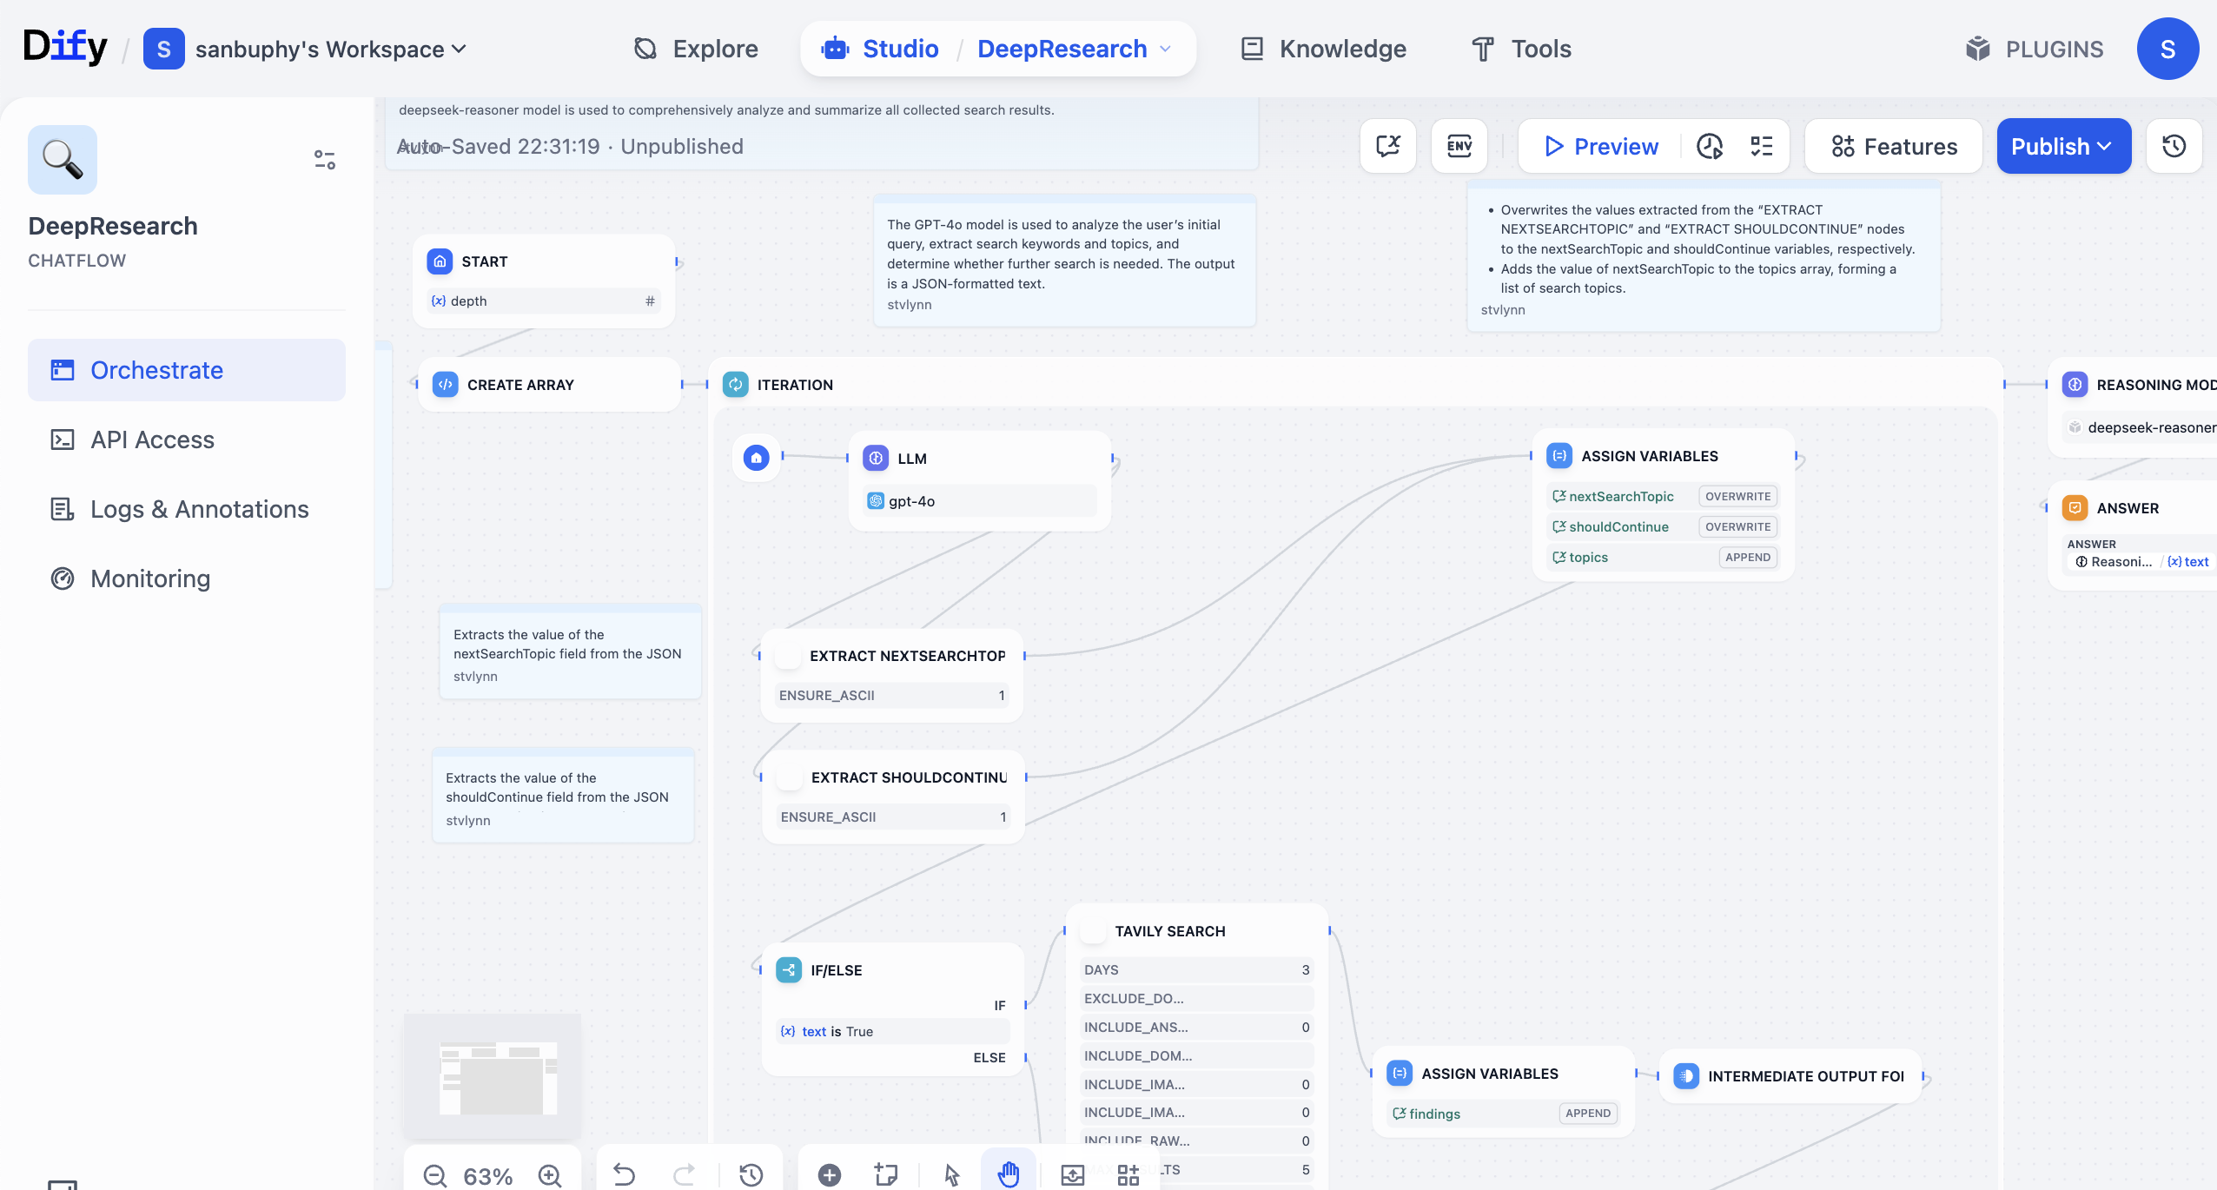Image resolution: width=2217 pixels, height=1190 pixels.
Task: Open Logs & Annotations in the sidebar
Action: pos(199,509)
